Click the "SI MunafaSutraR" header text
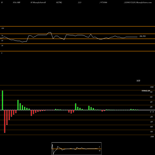Image resolution: width=155 pixels, height=155 pixels. [x=38, y=2]
